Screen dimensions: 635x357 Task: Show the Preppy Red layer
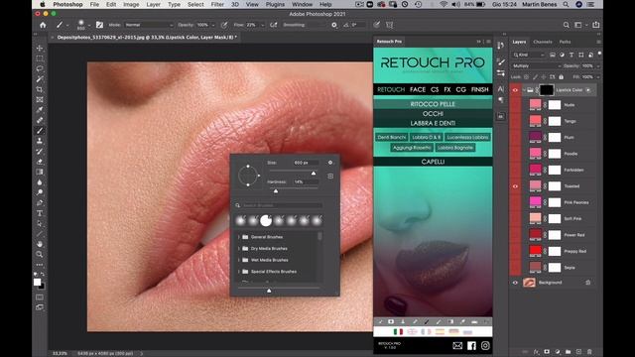[515, 251]
